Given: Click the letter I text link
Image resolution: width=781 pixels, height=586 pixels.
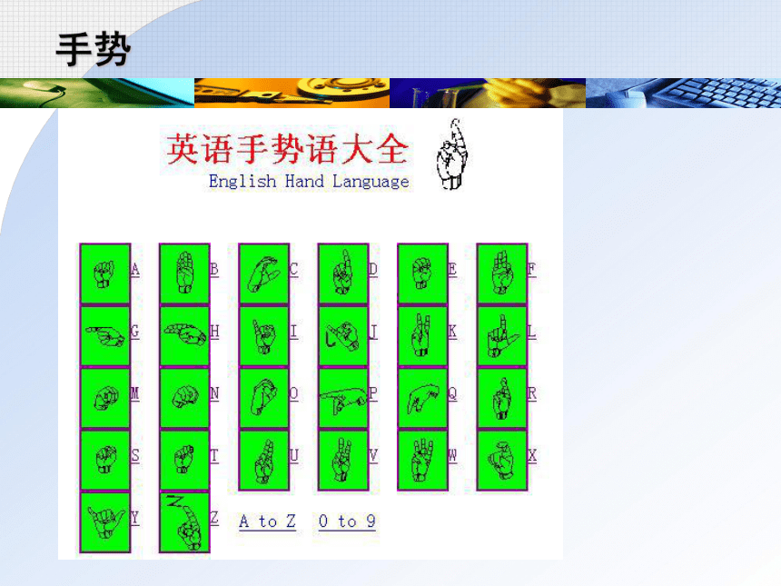Looking at the screenshot, I should pyautogui.click(x=294, y=332).
